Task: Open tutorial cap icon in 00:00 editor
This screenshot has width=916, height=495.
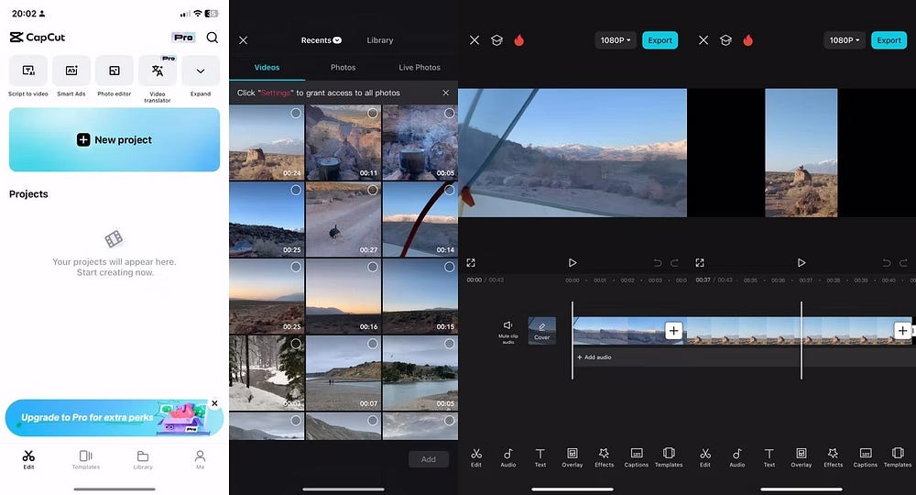Action: point(496,40)
